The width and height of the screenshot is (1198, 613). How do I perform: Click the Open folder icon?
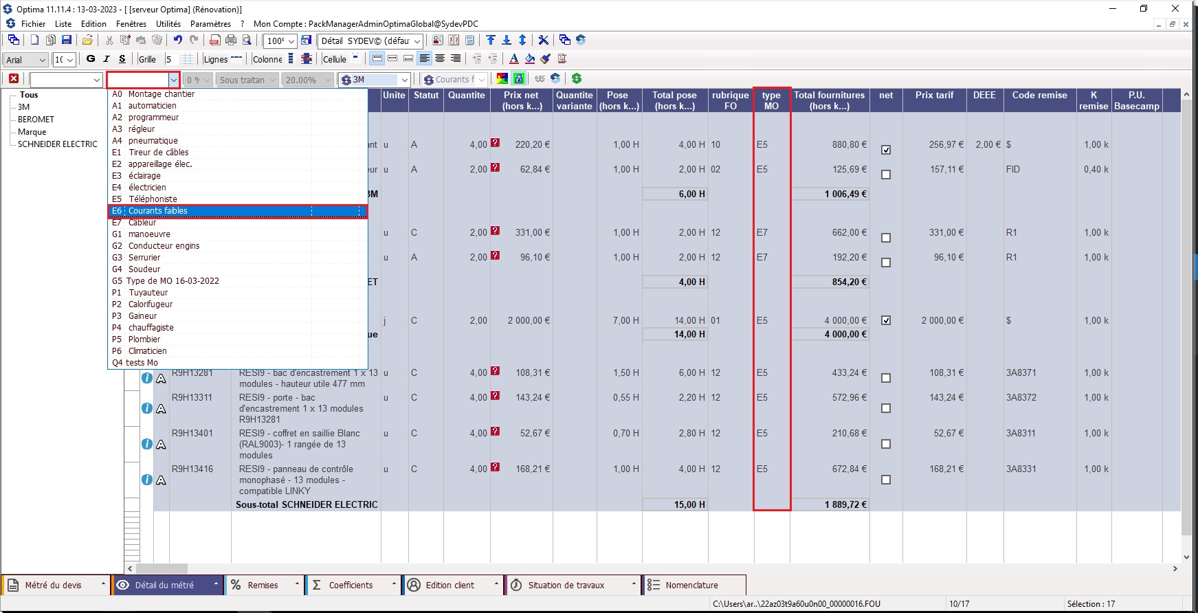coord(87,41)
